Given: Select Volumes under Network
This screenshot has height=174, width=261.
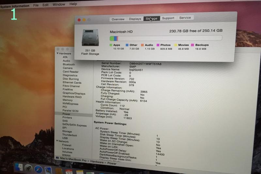Looking at the screenshot, I should [67, 152].
